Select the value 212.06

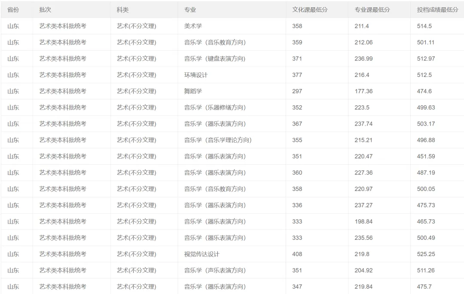[363, 43]
